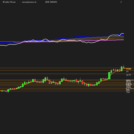134x134 pixels.
Task: Click the '1990' price level label
Action: pyautogui.click(x=129, y=69)
